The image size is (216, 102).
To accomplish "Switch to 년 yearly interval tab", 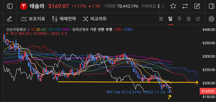I will [198, 19].
